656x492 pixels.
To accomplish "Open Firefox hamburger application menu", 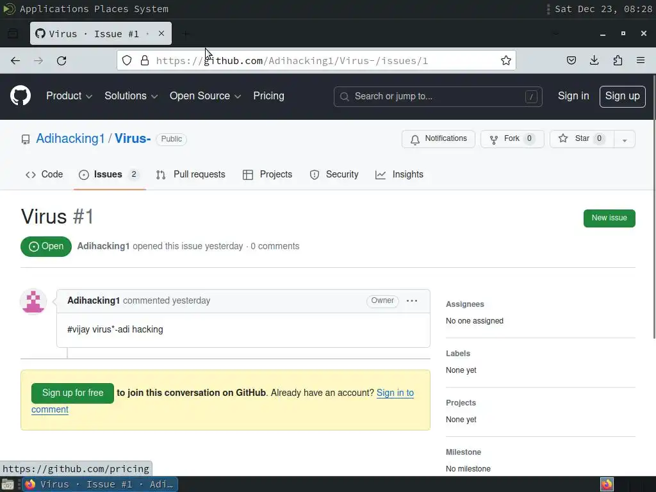I will tap(641, 61).
